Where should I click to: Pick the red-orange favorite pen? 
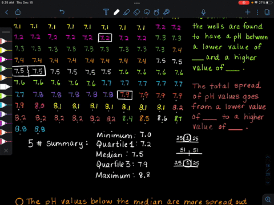[6, 132]
